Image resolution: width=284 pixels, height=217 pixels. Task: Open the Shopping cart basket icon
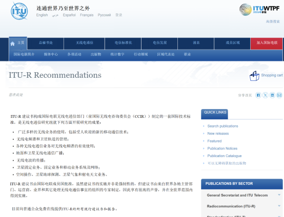tap(254, 76)
